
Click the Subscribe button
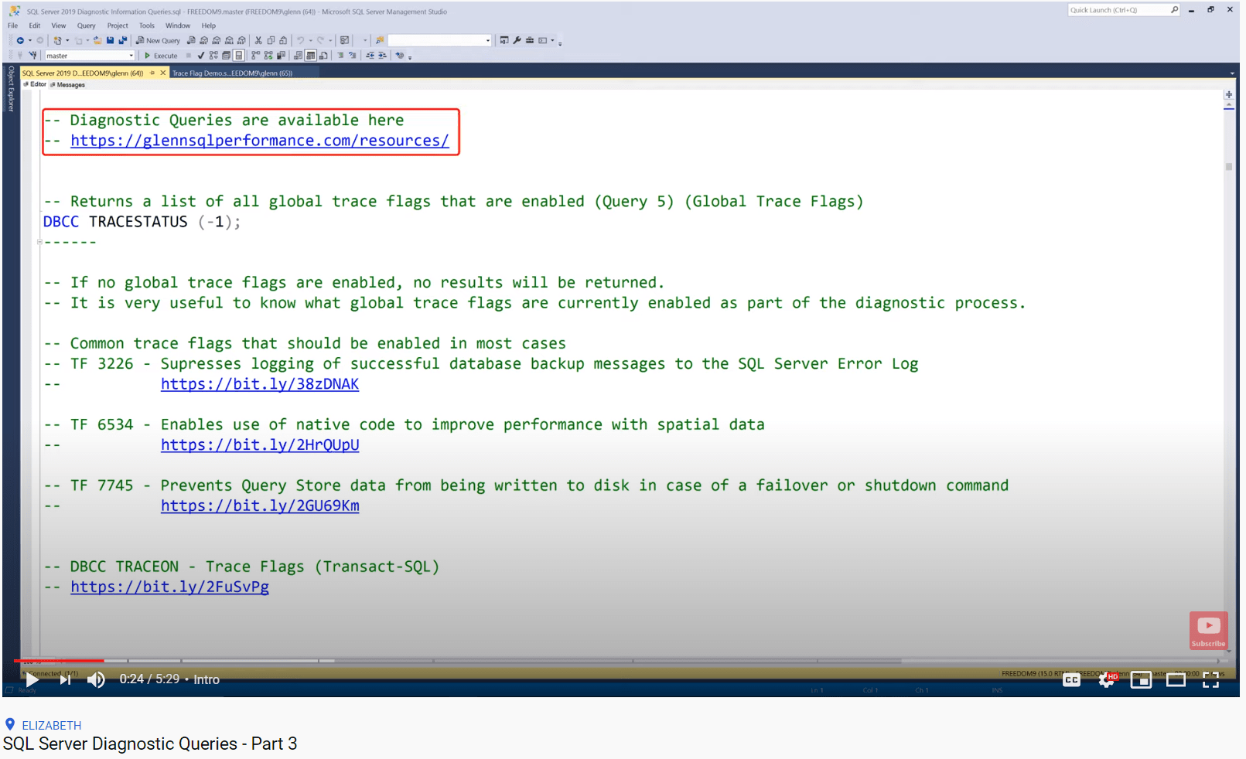1208,629
